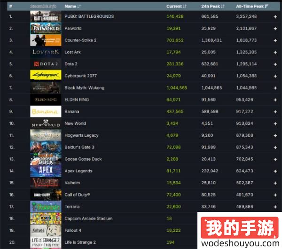
Task: Select all-time peak value 3,257,248
Action: coord(246,16)
